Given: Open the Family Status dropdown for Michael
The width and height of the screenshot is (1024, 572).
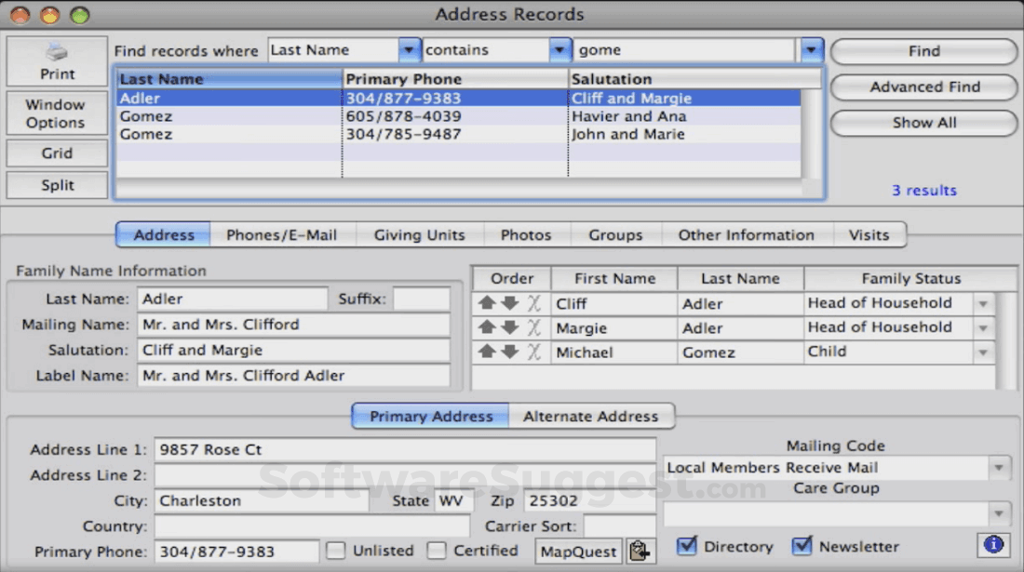Looking at the screenshot, I should click(x=985, y=353).
